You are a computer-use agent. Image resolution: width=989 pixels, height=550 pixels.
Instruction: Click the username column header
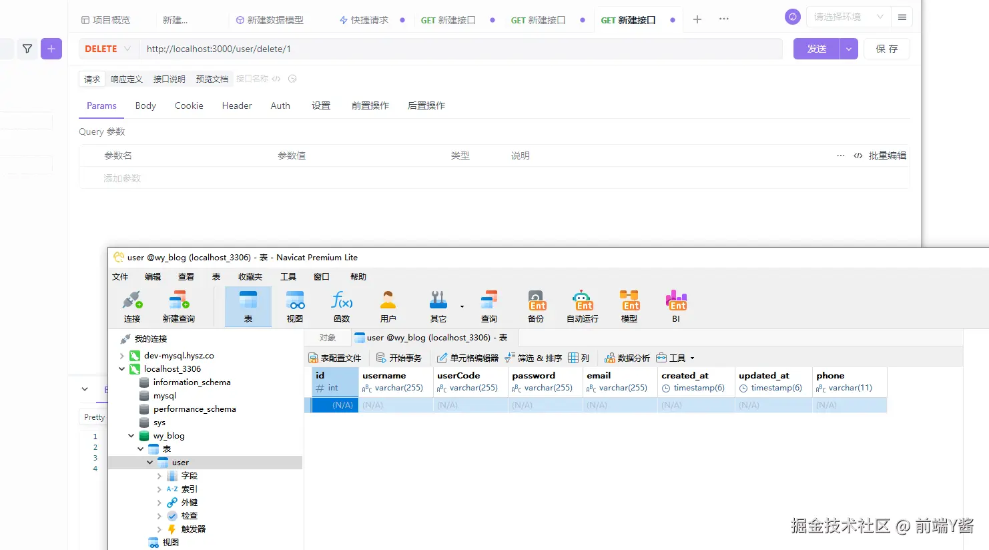tap(396, 382)
